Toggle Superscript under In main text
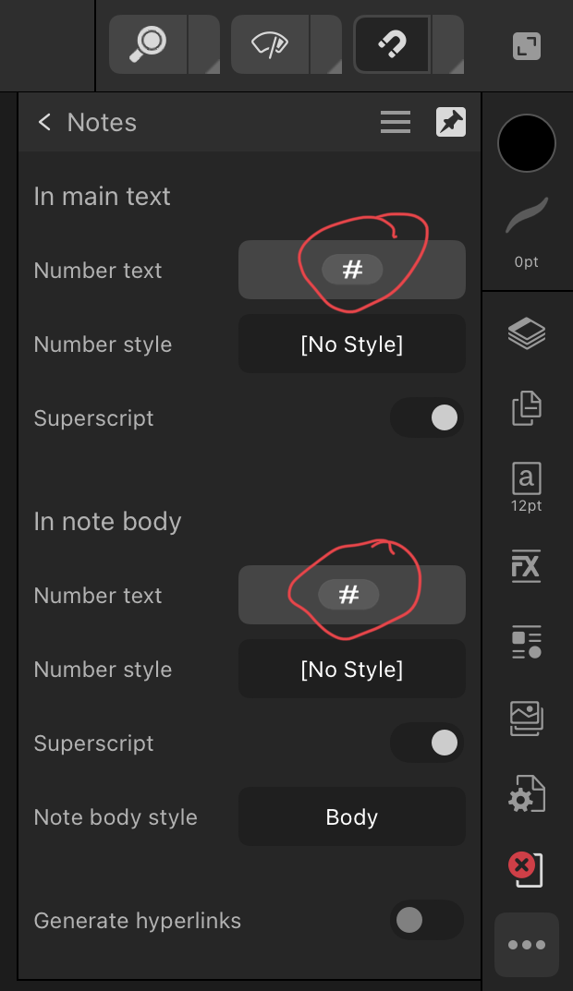573x991 pixels. (427, 418)
